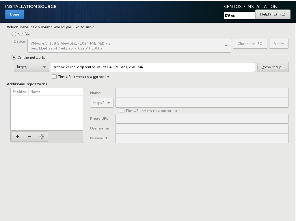Click the Name column header in repositories
Screen dimensions: 296x221
[55, 92]
